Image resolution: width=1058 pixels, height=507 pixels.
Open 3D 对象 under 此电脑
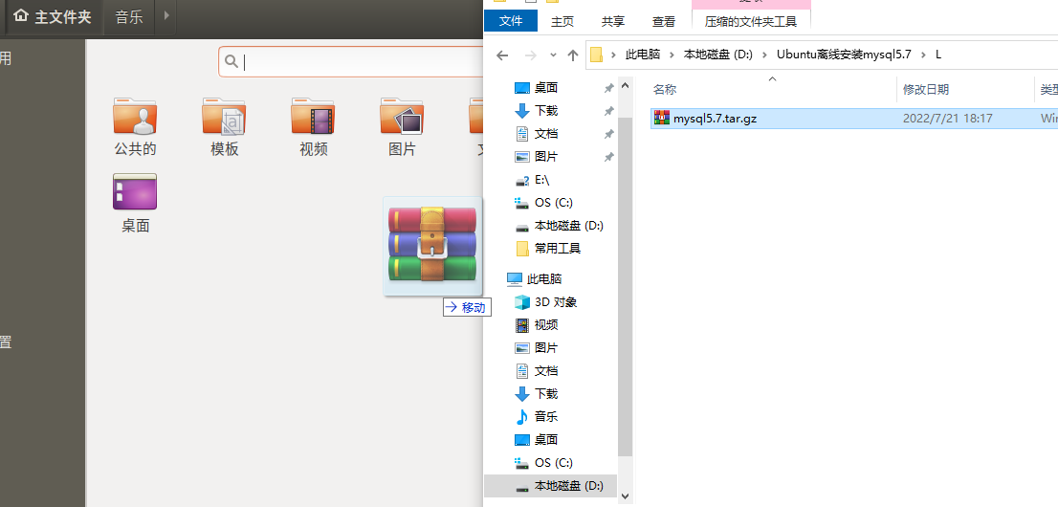[556, 301]
